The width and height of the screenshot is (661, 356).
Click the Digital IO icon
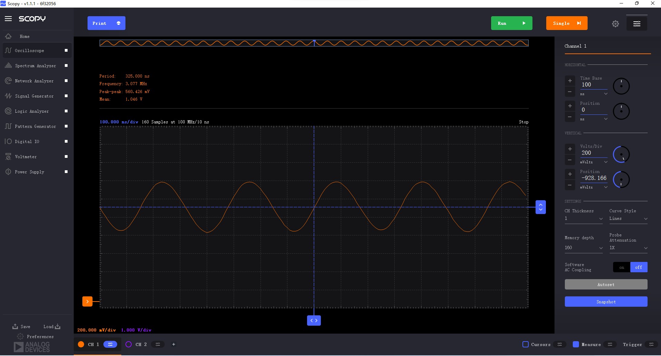coord(8,141)
